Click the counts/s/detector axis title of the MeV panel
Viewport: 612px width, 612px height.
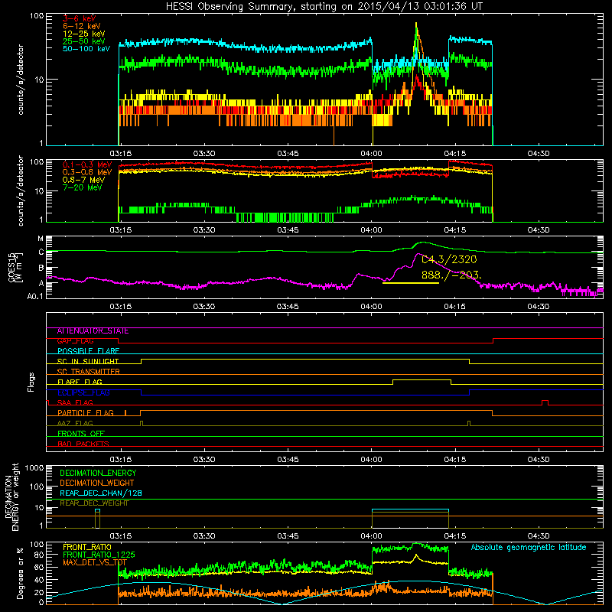tap(21, 191)
